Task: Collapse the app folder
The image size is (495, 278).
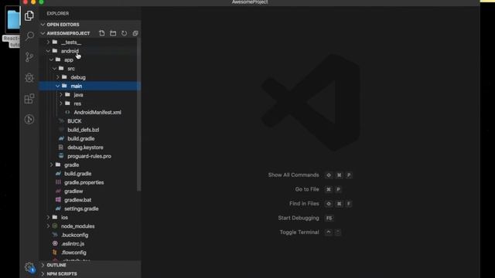Action: click(x=51, y=59)
